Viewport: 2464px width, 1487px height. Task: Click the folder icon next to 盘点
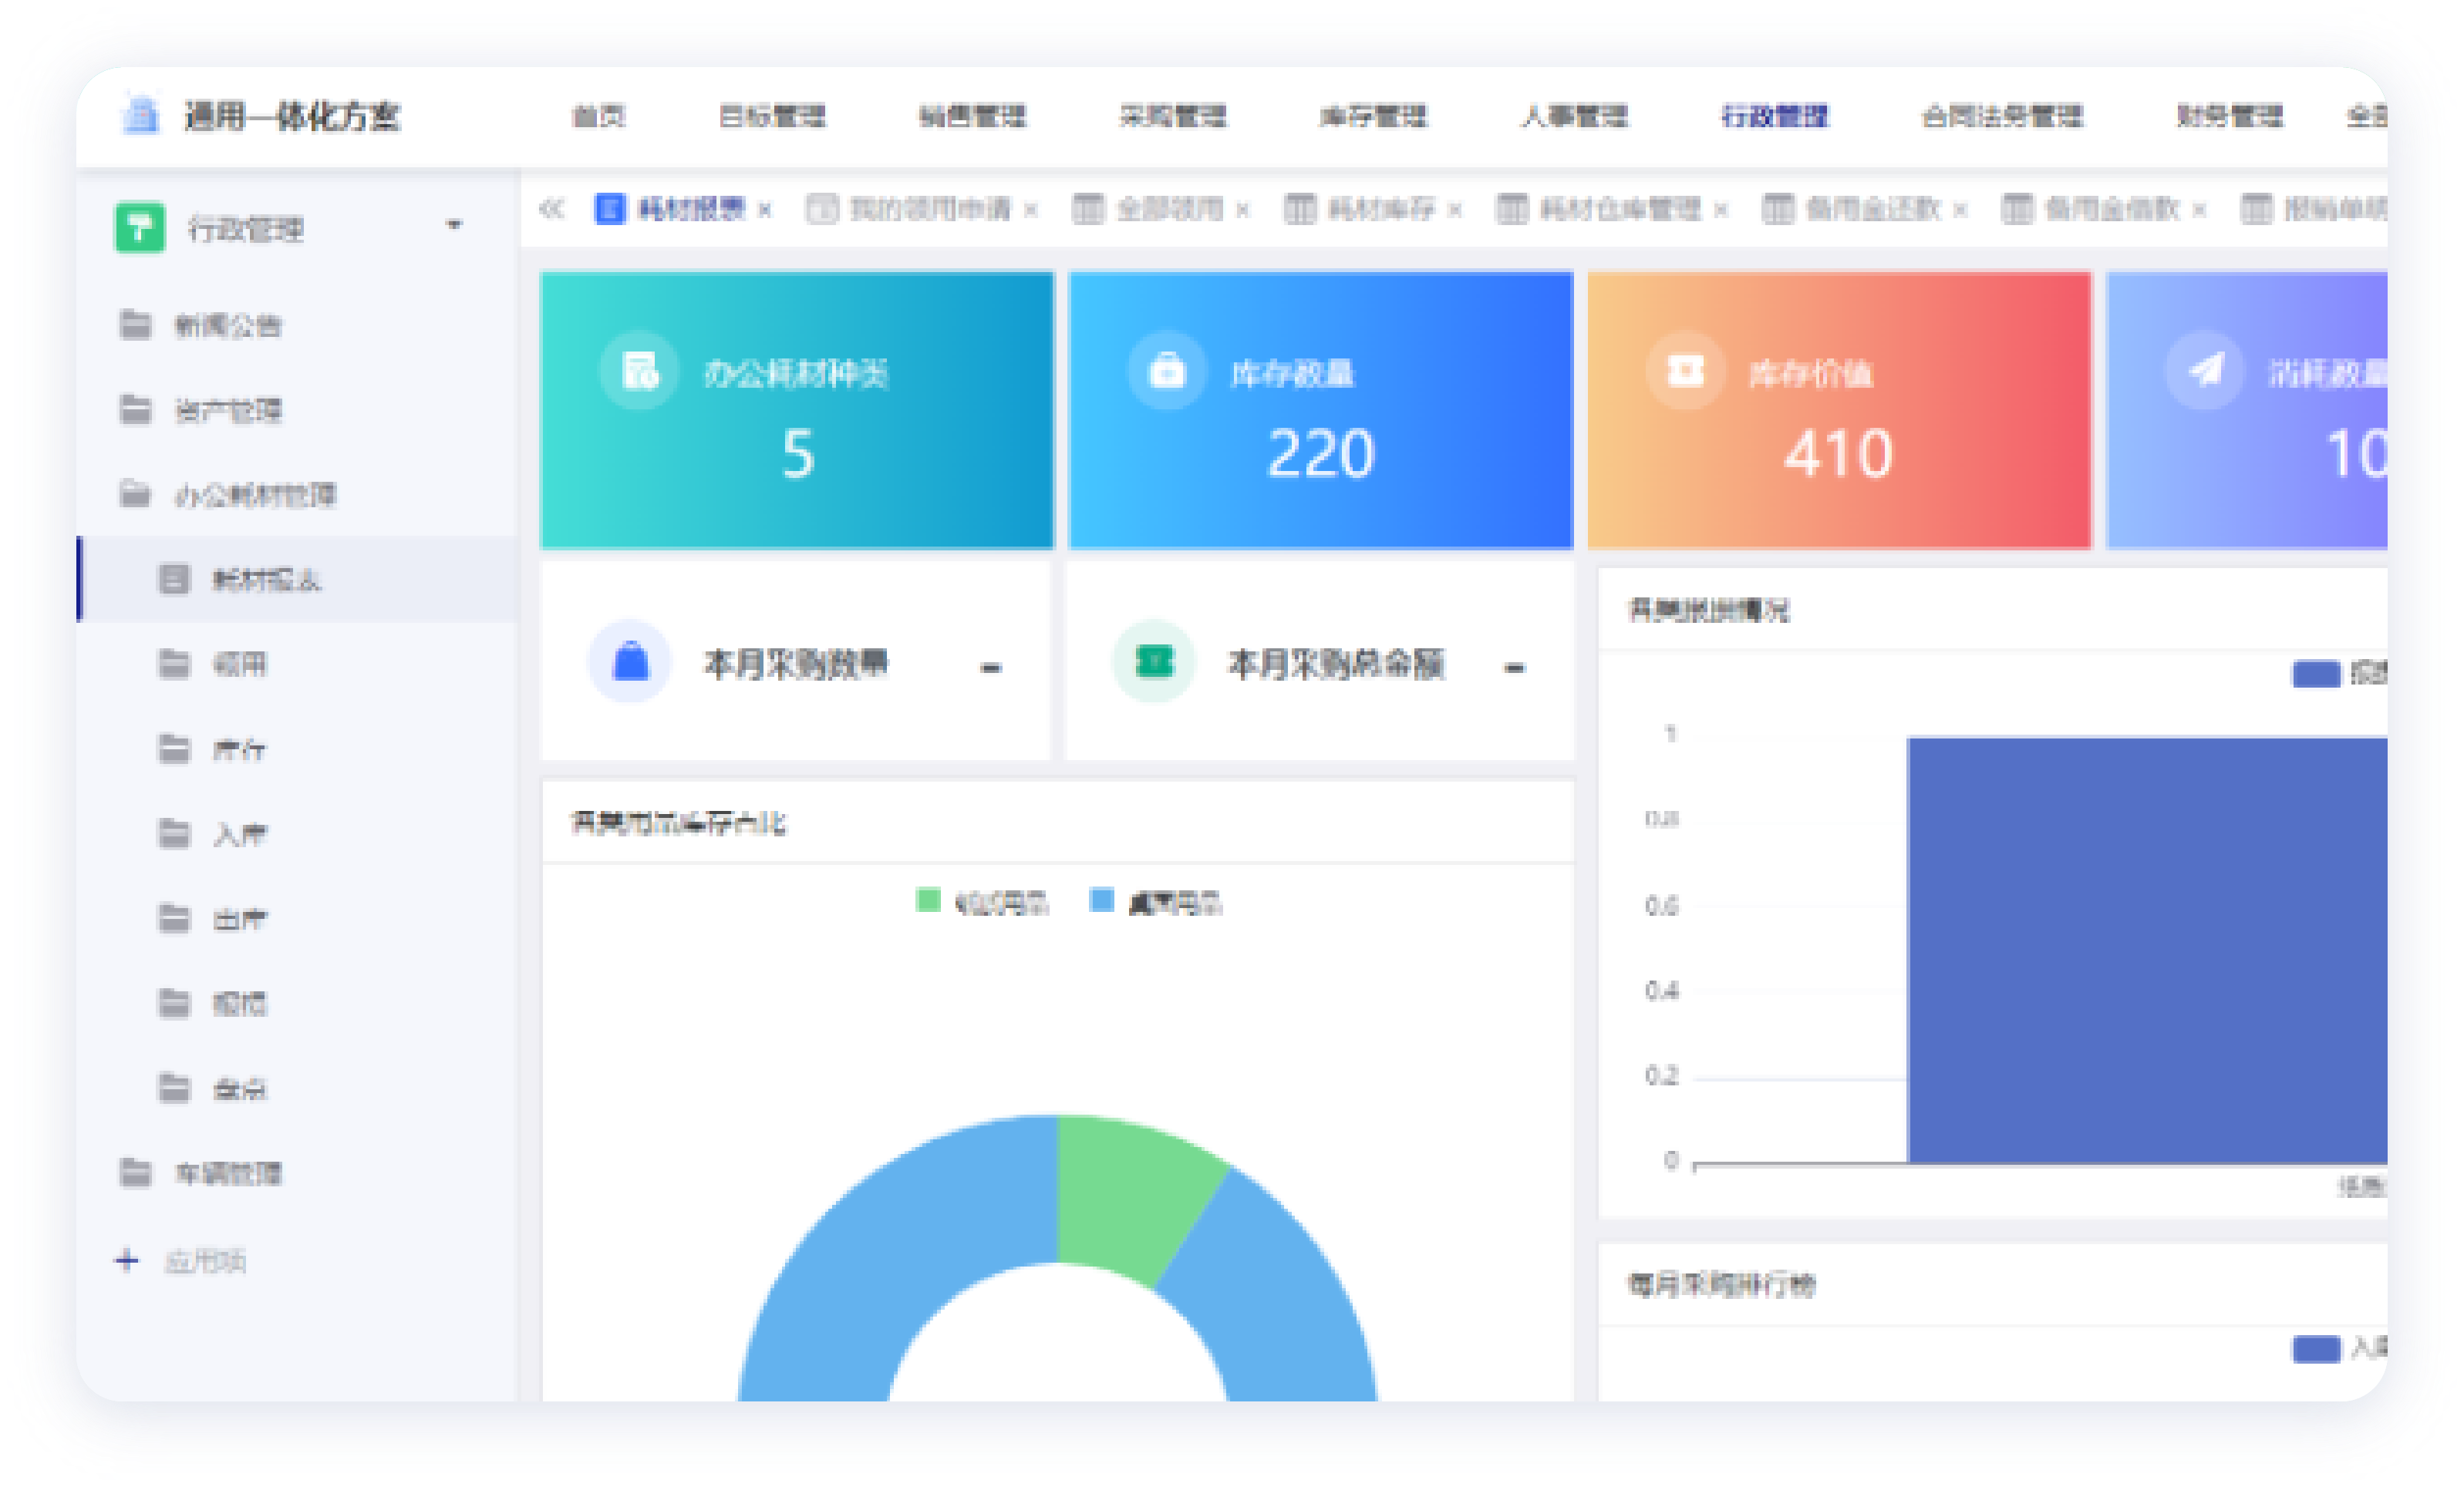(x=174, y=1087)
